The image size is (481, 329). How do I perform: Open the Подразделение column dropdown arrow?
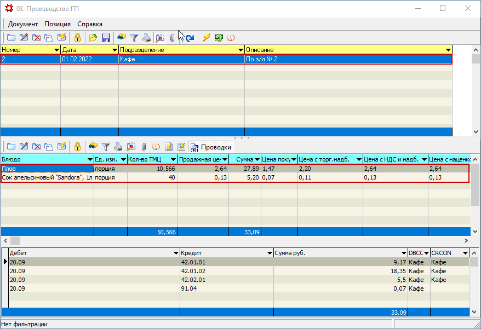click(240, 50)
